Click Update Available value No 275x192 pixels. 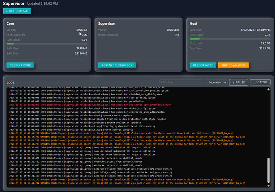point(177,35)
